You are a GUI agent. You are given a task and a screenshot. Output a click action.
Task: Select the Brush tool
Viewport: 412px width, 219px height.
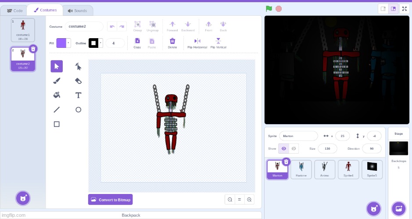click(x=57, y=81)
